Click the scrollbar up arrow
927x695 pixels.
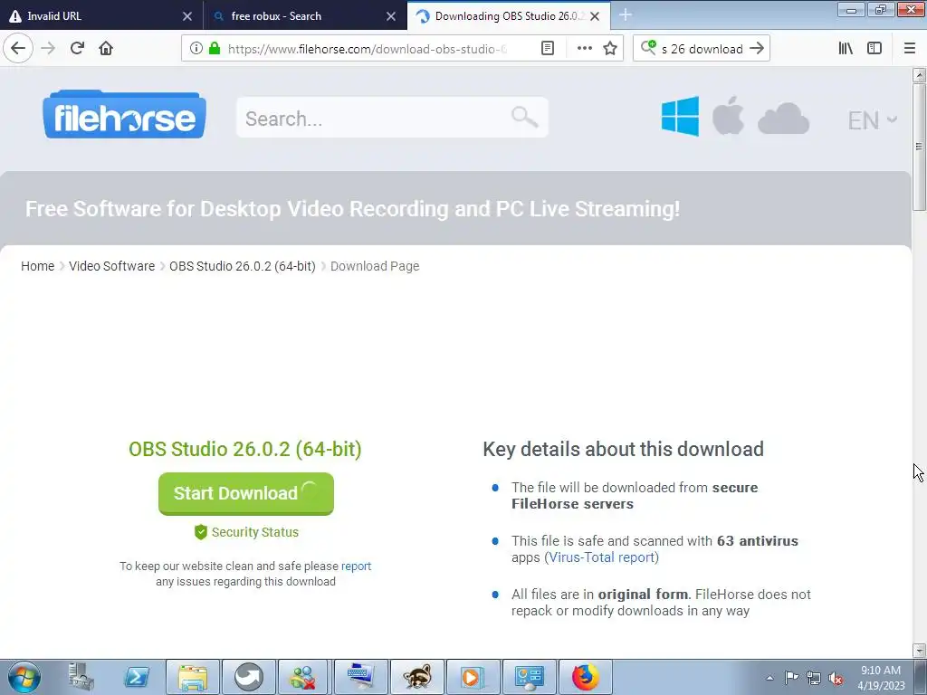[919, 74]
